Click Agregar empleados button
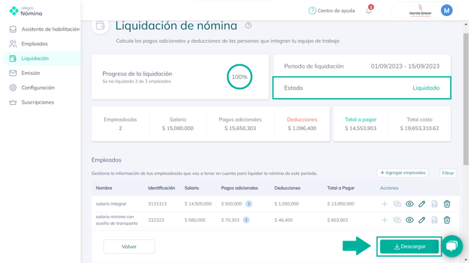The height and width of the screenshot is (263, 469). click(x=402, y=173)
